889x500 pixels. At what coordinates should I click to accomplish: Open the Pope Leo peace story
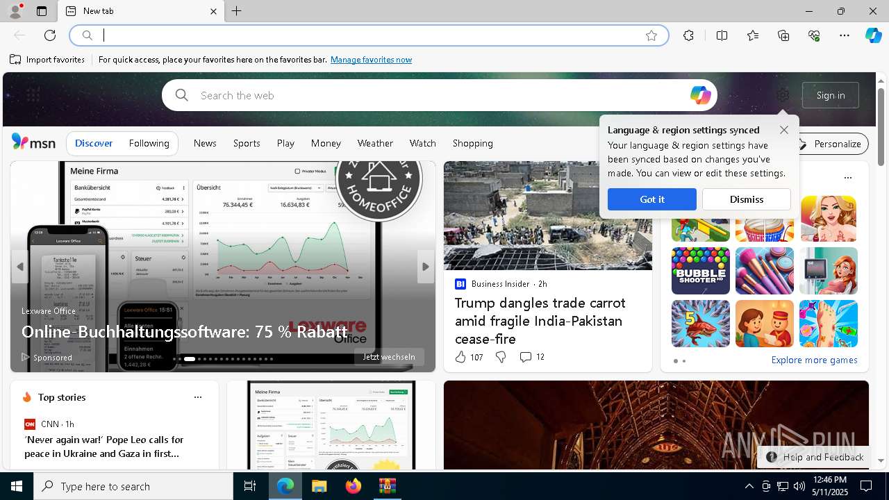click(104, 447)
